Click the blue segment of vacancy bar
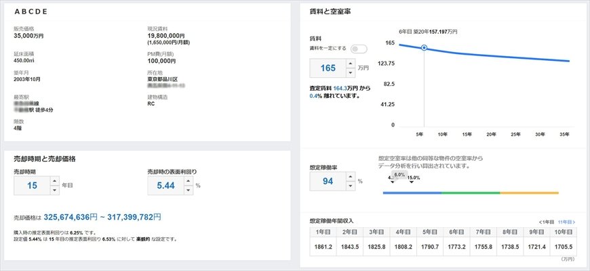The width and height of the screenshot is (590, 271). [412, 193]
